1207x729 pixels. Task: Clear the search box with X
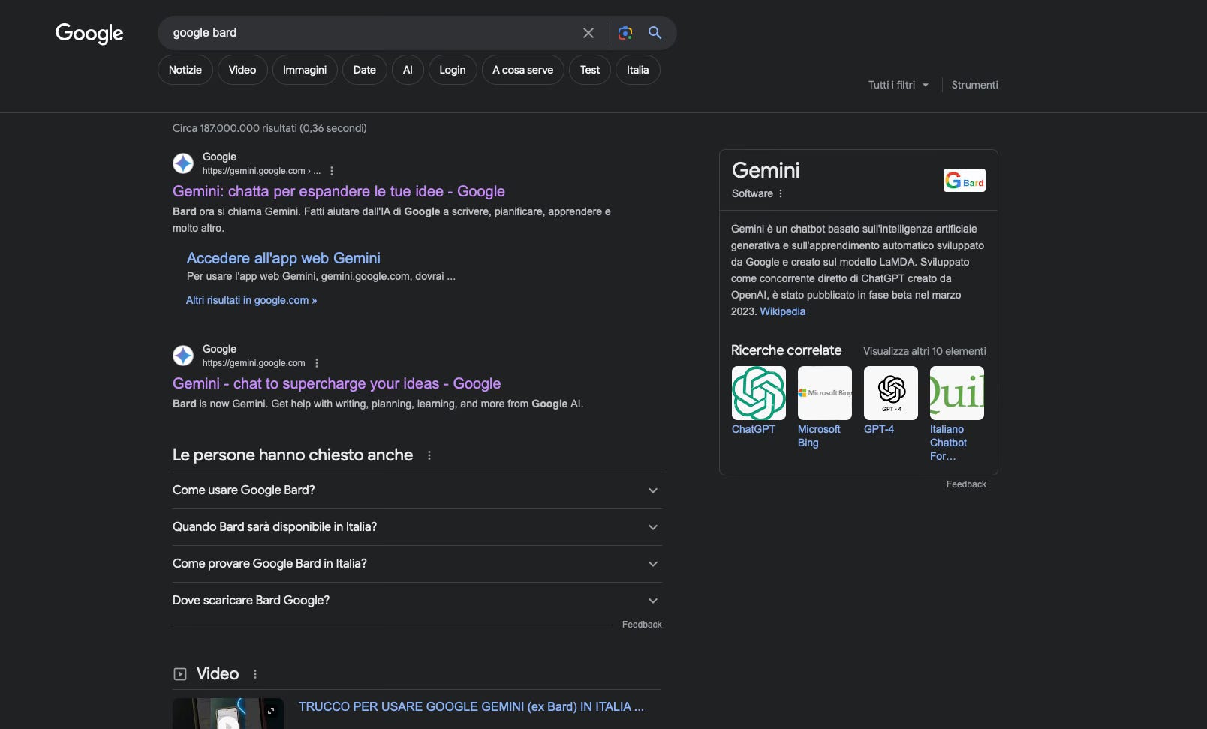point(588,33)
